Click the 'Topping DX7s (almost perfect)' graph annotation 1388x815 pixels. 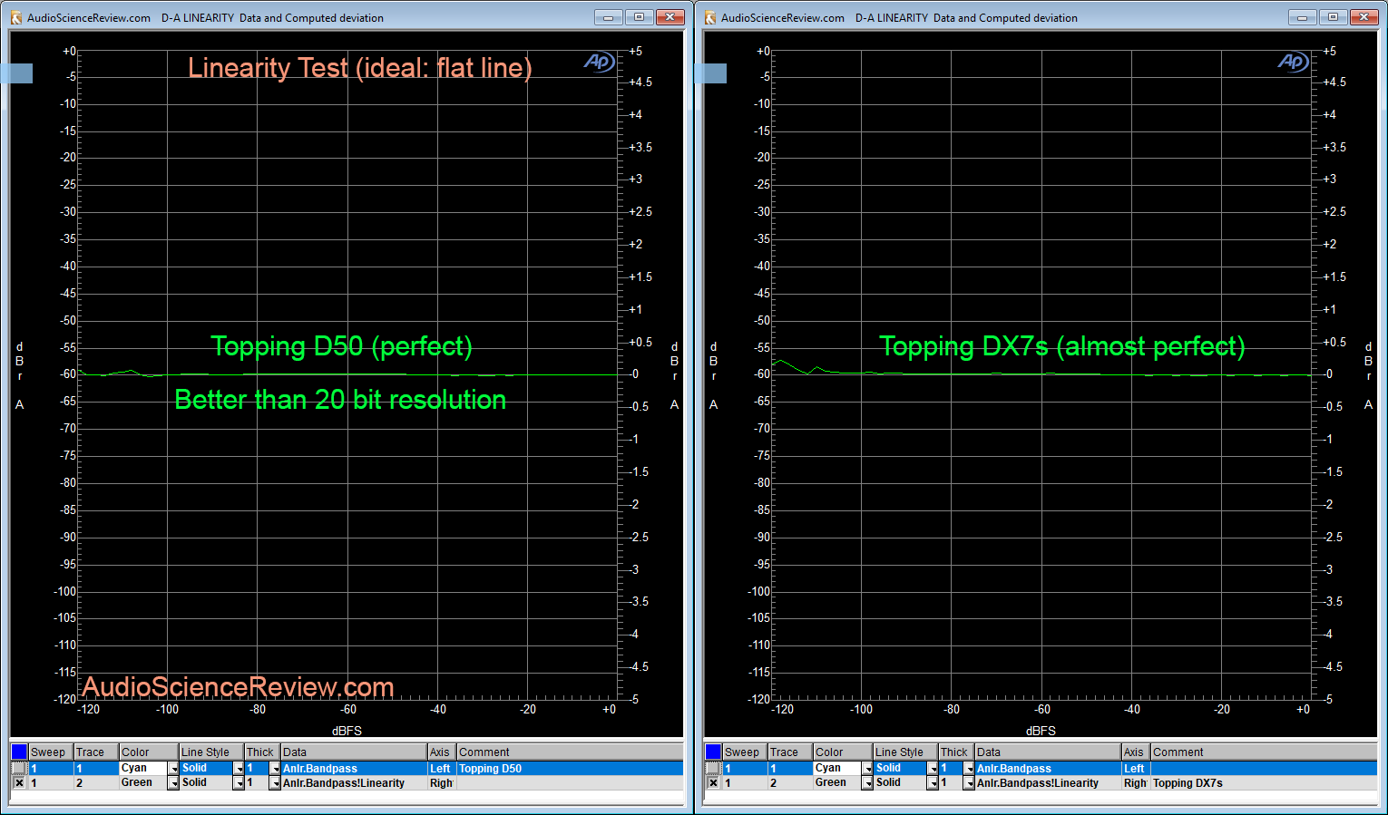[1062, 346]
